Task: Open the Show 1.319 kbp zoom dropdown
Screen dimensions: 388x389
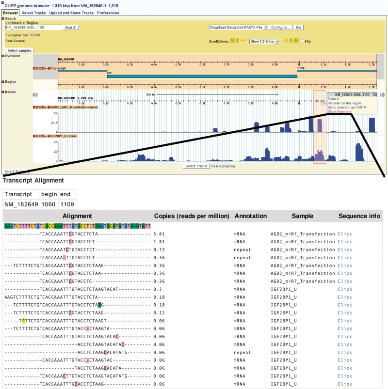Action: (x=264, y=42)
